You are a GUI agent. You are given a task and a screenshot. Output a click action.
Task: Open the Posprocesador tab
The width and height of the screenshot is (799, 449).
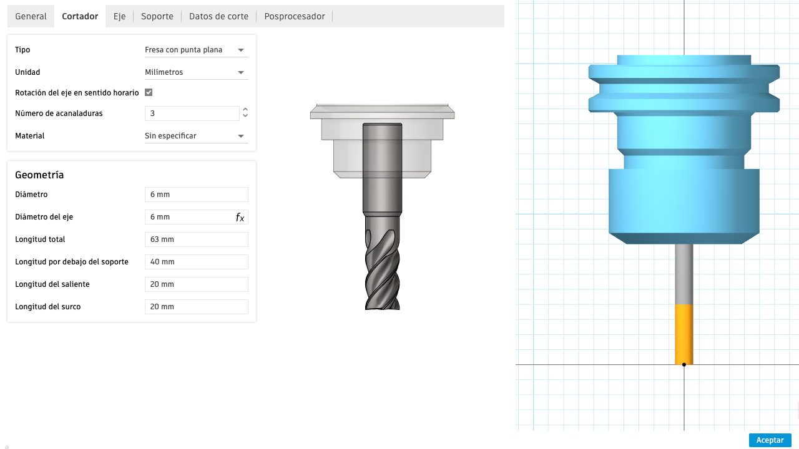(x=295, y=16)
